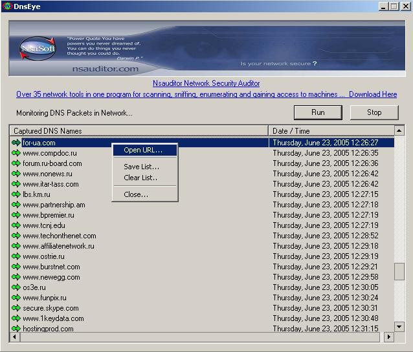Select the www.compdoc.ru row text
Image resolution: width=413 pixels, height=352 pixels.
[50, 153]
